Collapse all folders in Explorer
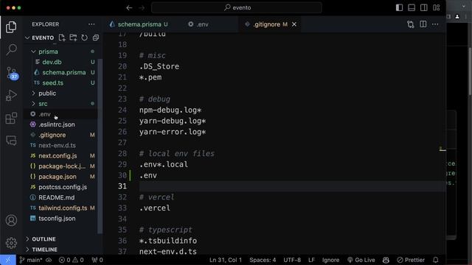Viewport: 472px width, 265px height. [x=96, y=38]
